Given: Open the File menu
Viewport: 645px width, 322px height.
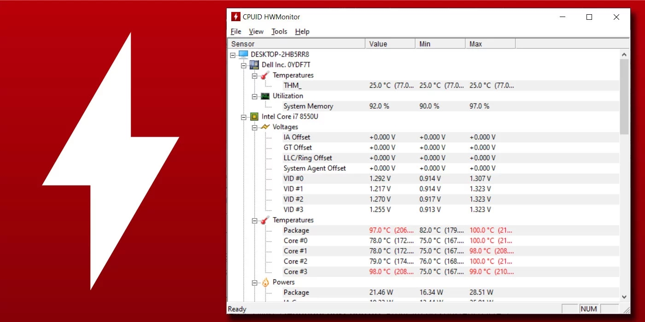Looking at the screenshot, I should coord(236,31).
